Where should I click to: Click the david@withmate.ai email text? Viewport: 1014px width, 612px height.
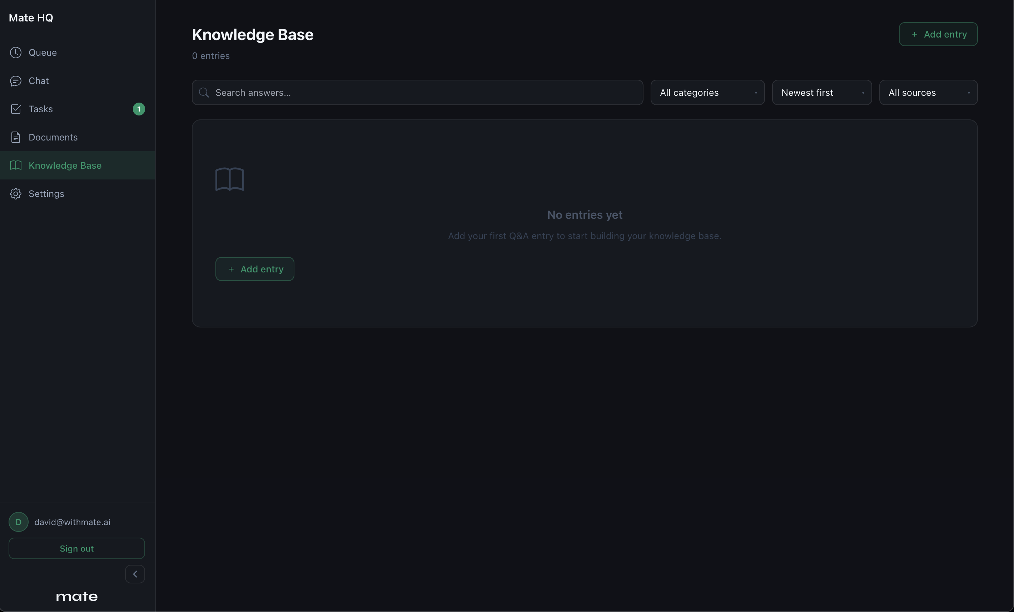(73, 522)
